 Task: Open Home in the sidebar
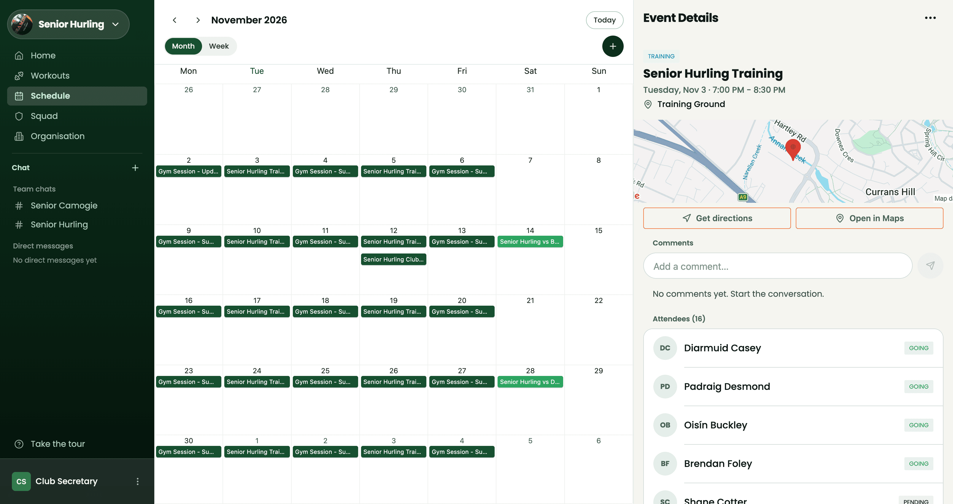point(77,55)
